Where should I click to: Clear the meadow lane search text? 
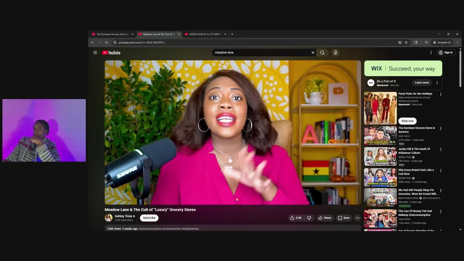tap(313, 53)
